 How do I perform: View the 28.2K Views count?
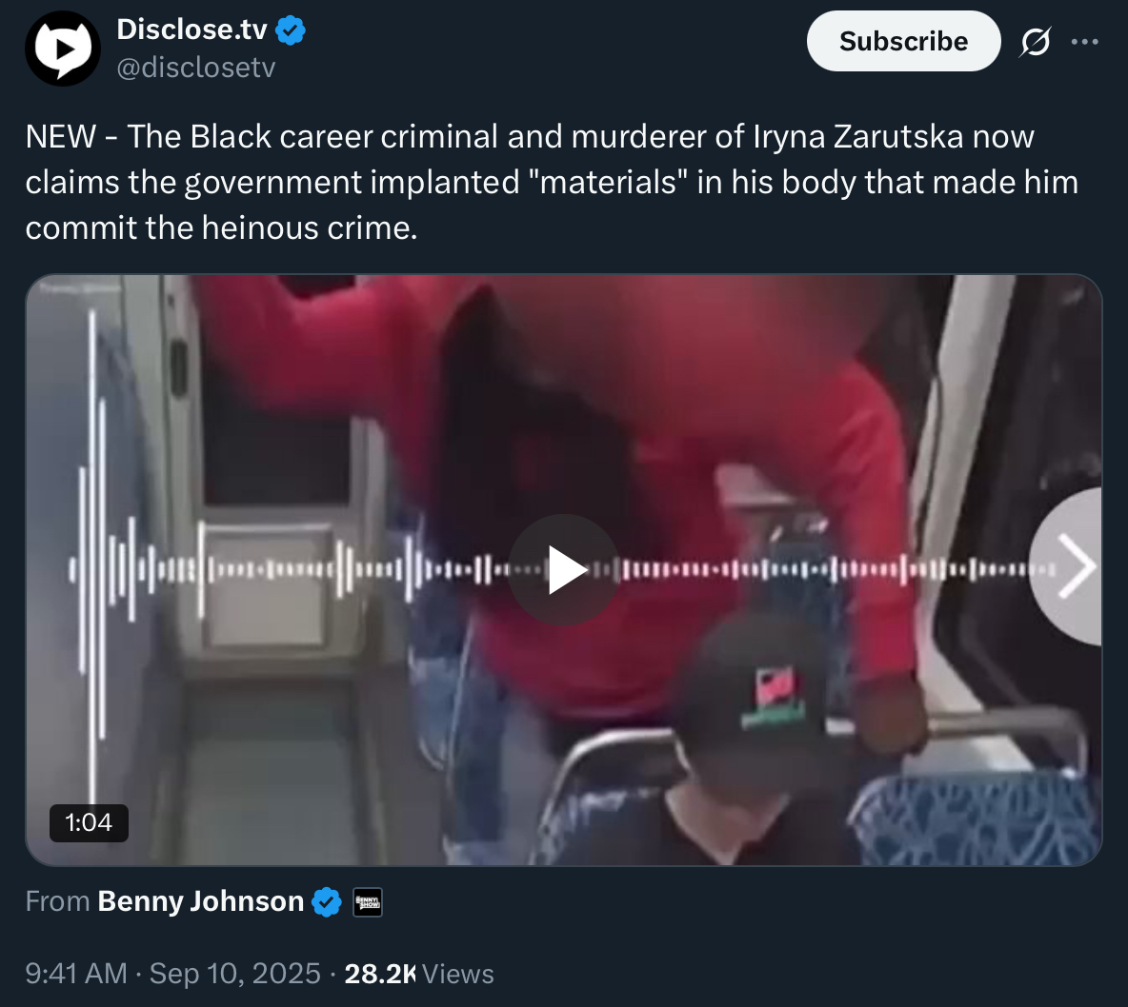coord(418,974)
